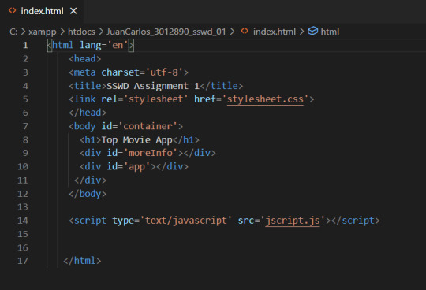Click the cube symbol icon in breadcrumbs
The width and height of the screenshot is (426, 290).
[x=312, y=31]
